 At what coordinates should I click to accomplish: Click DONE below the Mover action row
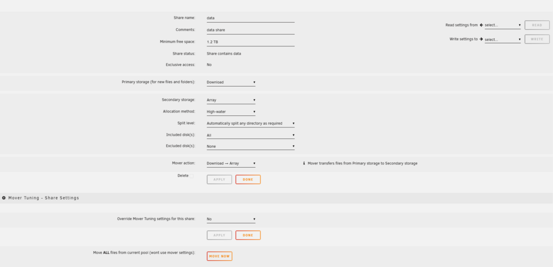coord(248,179)
